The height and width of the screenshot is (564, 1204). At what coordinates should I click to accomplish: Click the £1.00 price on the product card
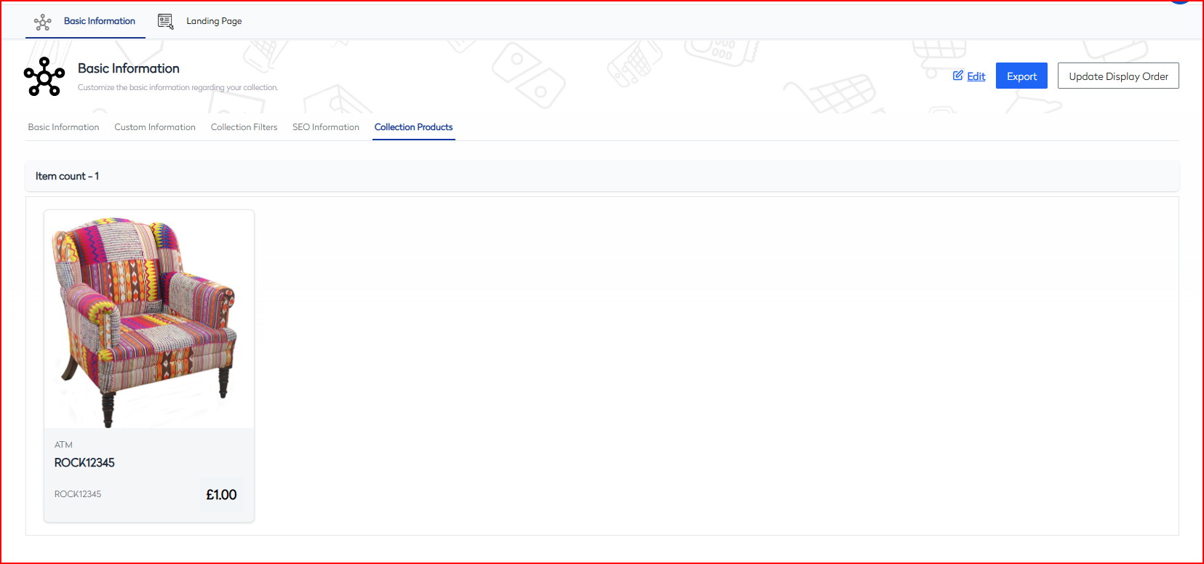[x=221, y=495]
